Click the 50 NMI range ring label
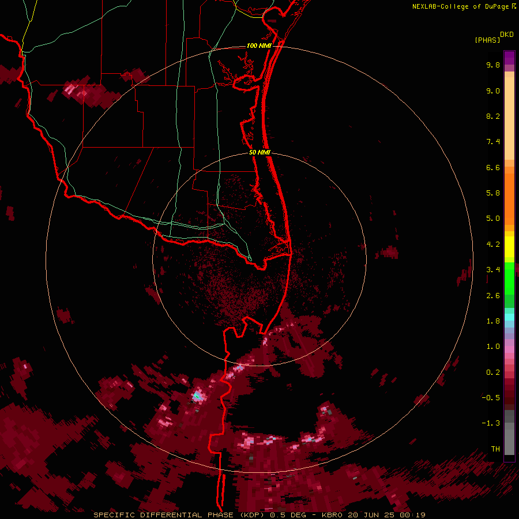Viewport: 519px width, 519px height. (259, 152)
